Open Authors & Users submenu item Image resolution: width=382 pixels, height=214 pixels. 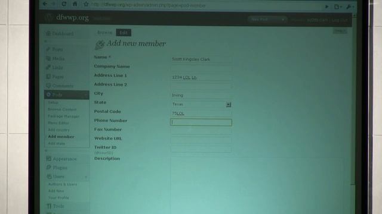coord(63,184)
